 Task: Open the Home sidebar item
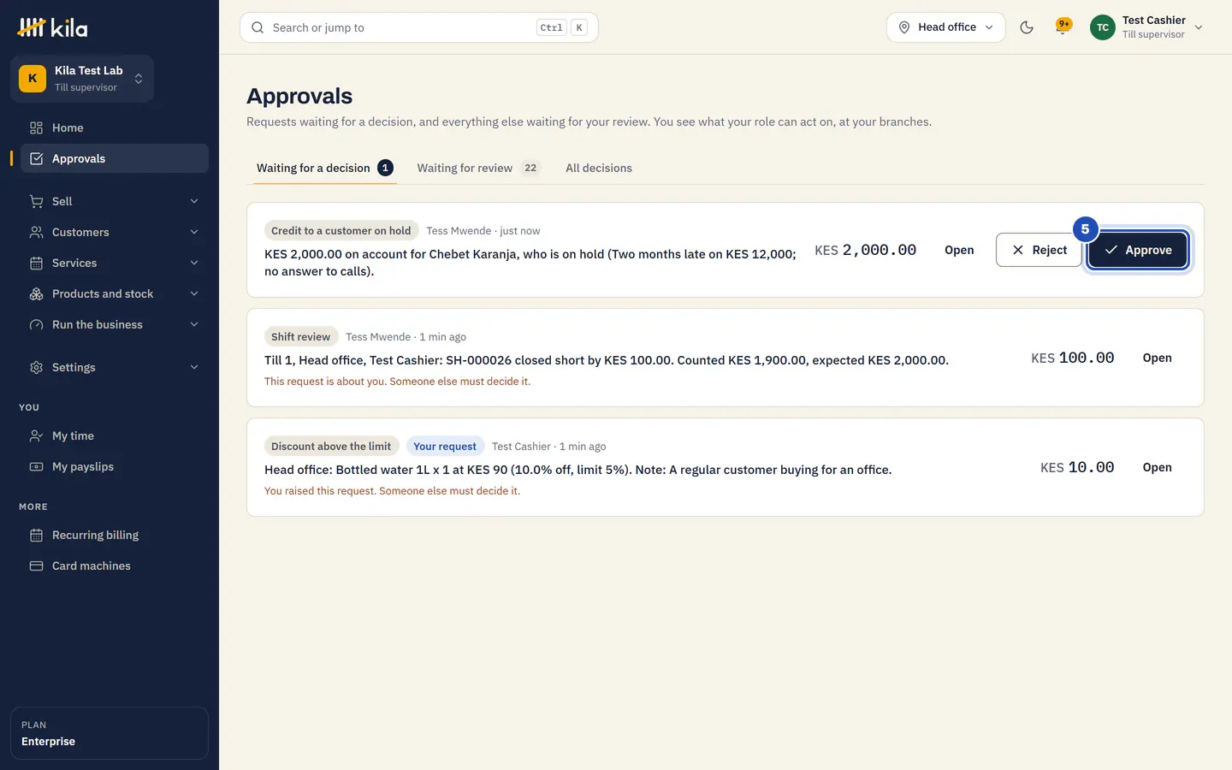115,127
